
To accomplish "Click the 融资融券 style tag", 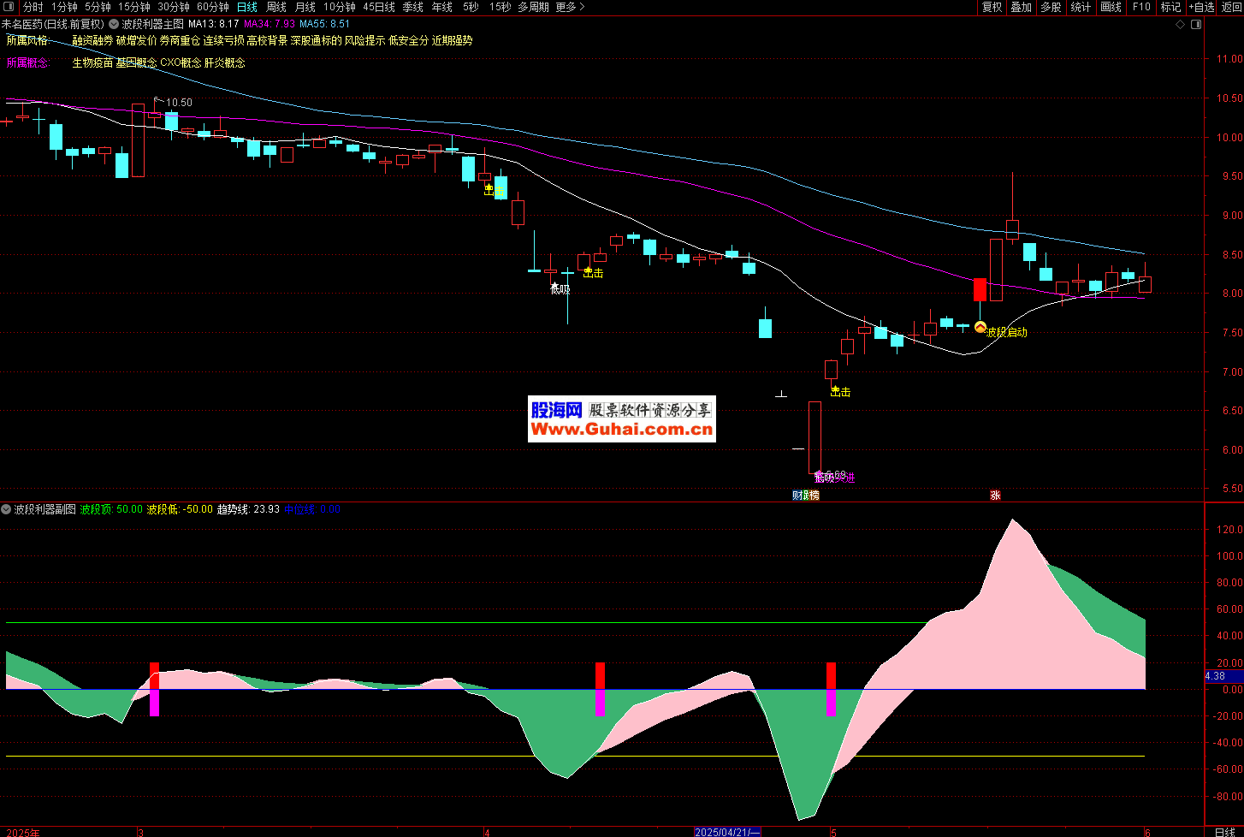I will (x=92, y=40).
